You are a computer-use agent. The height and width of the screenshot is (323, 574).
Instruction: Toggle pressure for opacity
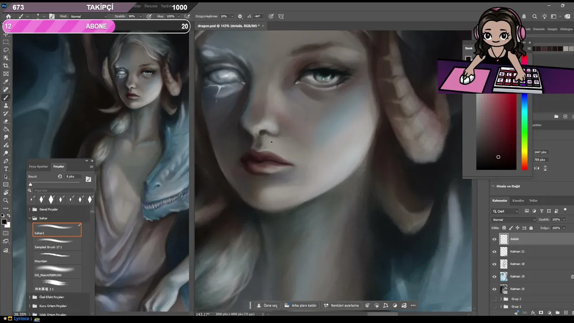point(149,16)
